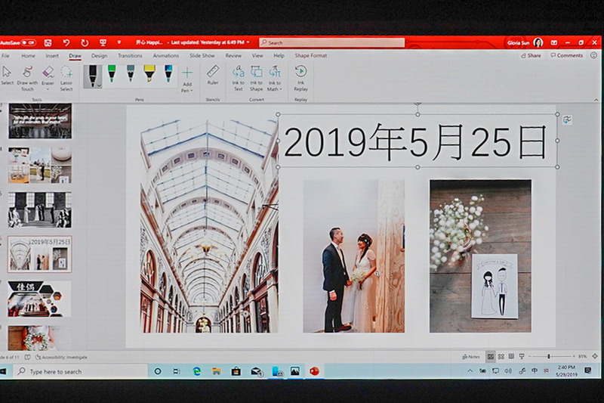Start presentation from beginning icon
This screenshot has width=604, height=403.
coord(103,42)
